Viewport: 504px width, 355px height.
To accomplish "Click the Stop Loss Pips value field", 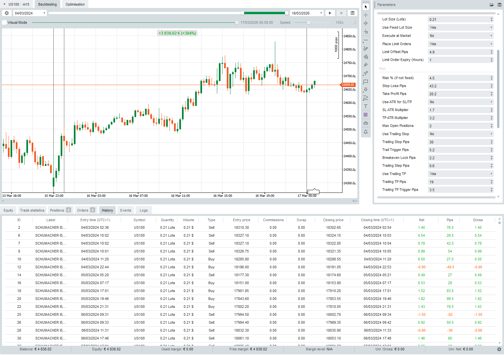I will click(458, 86).
